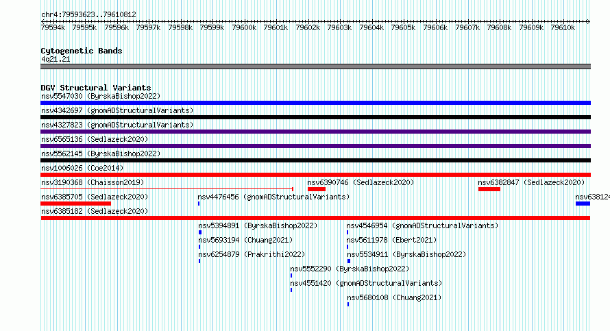Select the blue nsv5394891 marker
The height and width of the screenshot is (331, 610).
click(x=200, y=232)
